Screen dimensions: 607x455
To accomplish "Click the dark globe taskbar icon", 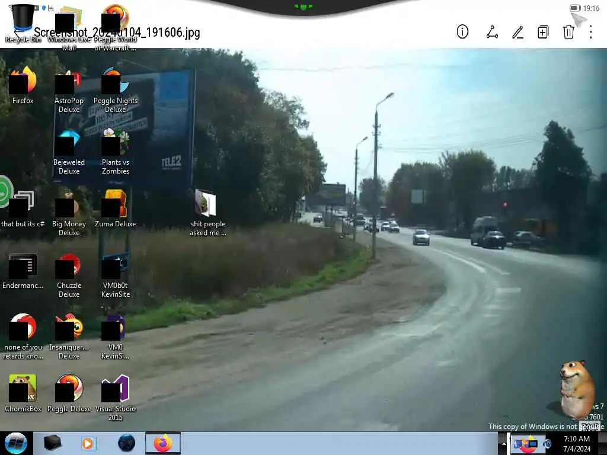I will tap(126, 443).
